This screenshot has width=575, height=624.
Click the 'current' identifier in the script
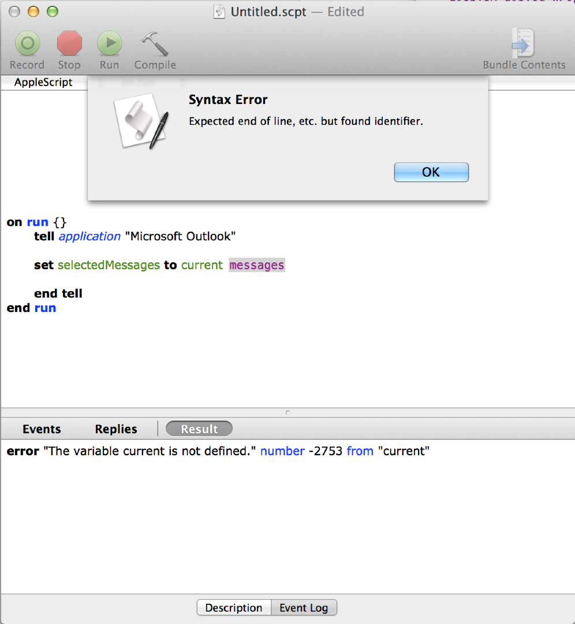pyautogui.click(x=202, y=265)
